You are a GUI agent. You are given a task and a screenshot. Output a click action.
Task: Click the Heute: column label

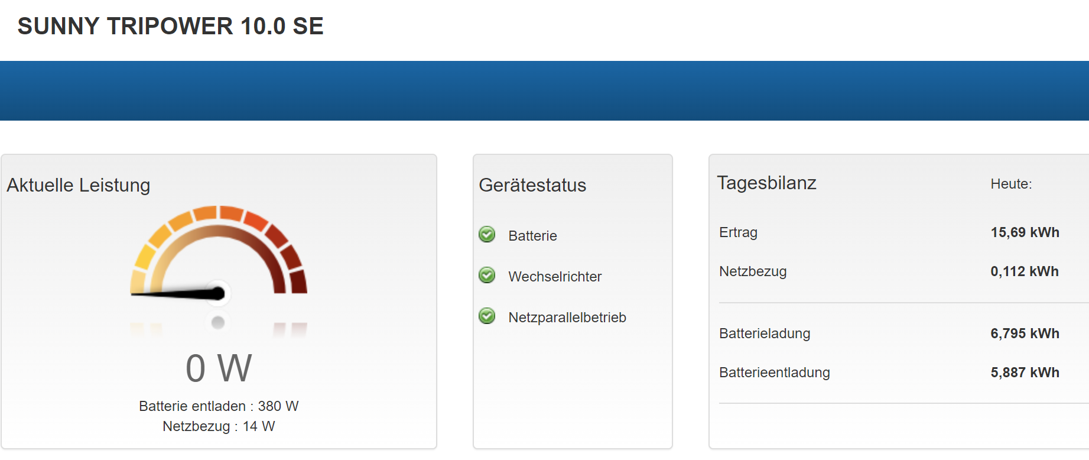pos(1011,184)
